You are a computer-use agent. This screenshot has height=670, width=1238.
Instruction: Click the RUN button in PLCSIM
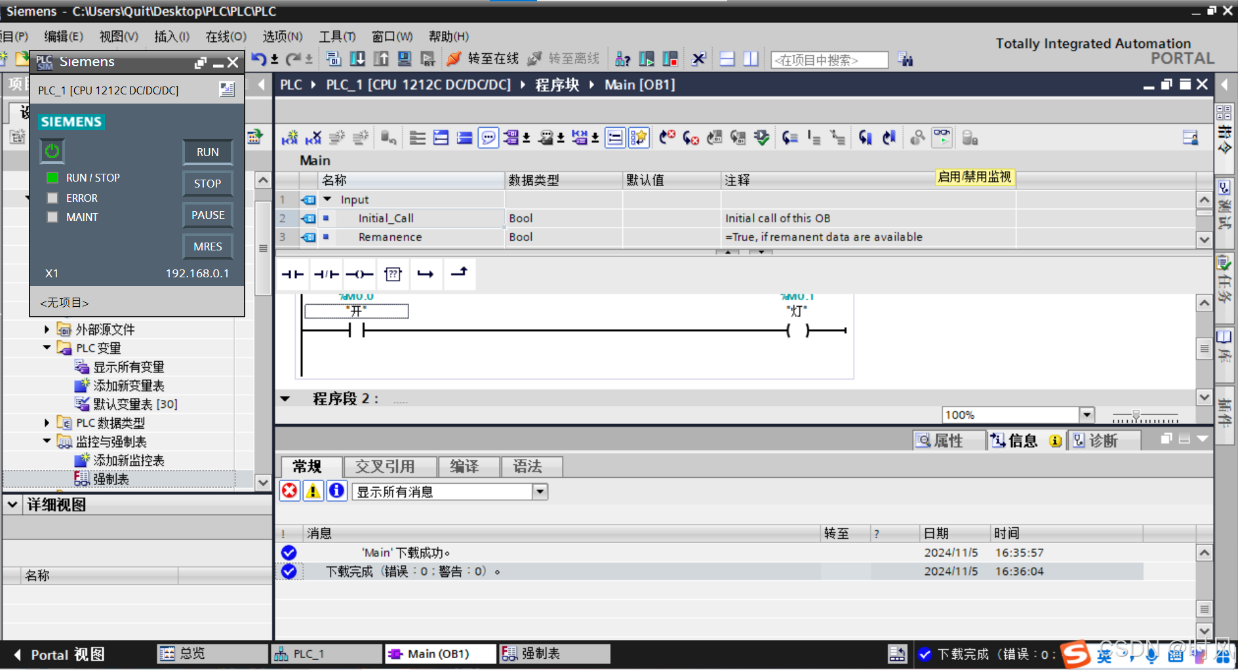[208, 152]
